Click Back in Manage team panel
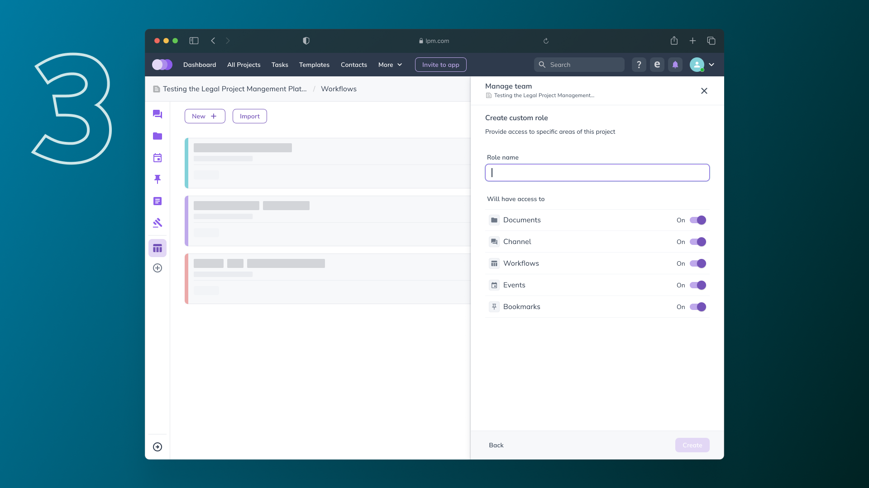 click(x=496, y=445)
